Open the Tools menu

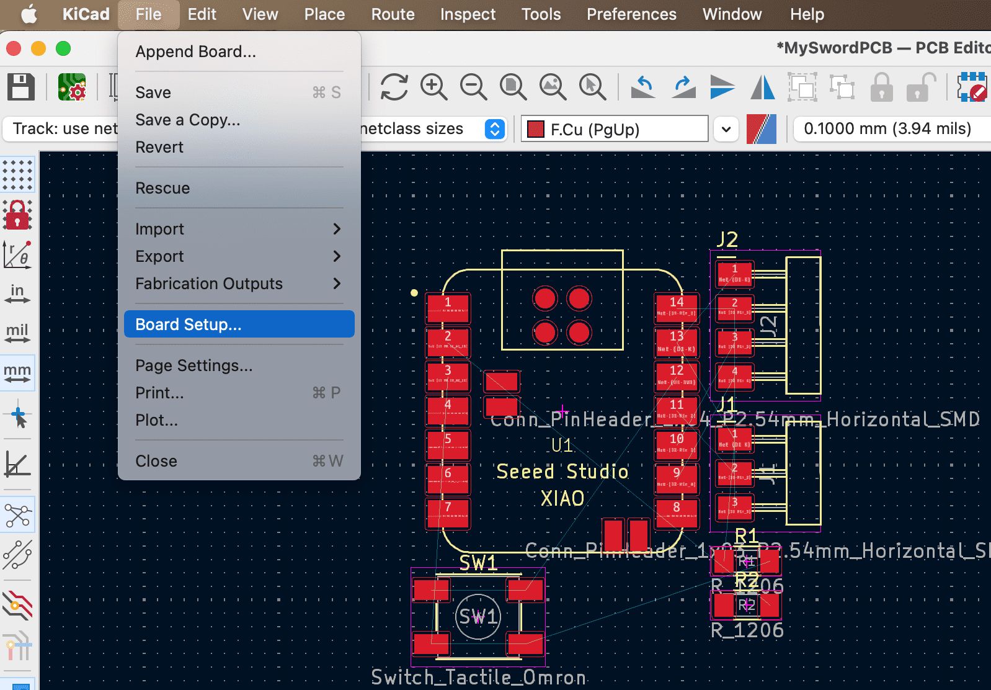pos(541,14)
